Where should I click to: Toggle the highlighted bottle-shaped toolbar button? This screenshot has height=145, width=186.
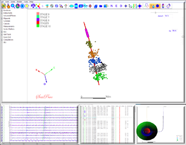click(x=152, y=6)
